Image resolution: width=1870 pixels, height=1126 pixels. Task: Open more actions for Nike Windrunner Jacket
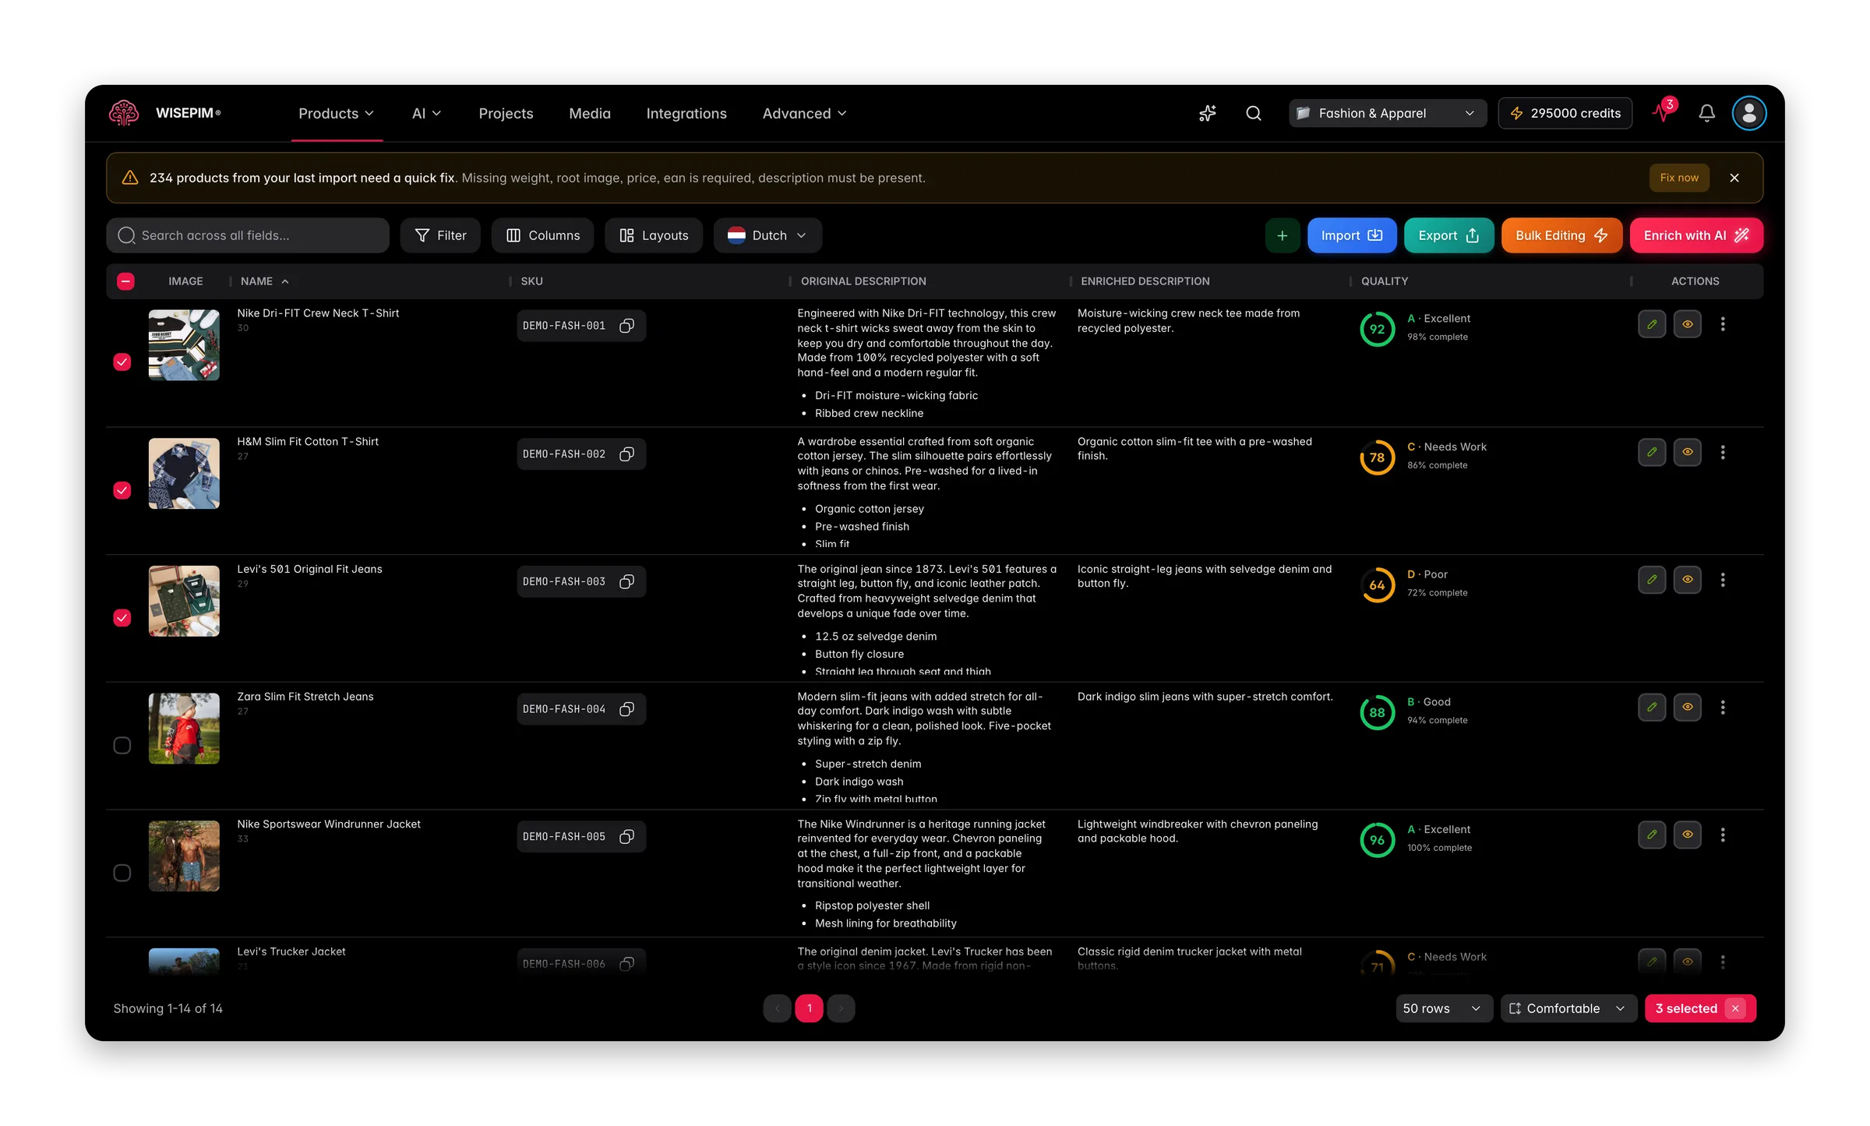(x=1723, y=835)
